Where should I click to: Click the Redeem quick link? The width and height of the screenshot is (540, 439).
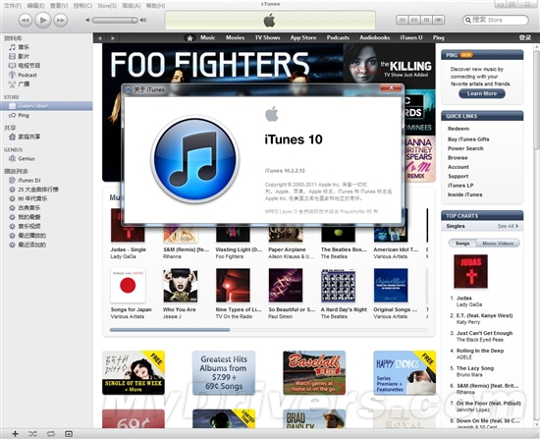tap(459, 129)
